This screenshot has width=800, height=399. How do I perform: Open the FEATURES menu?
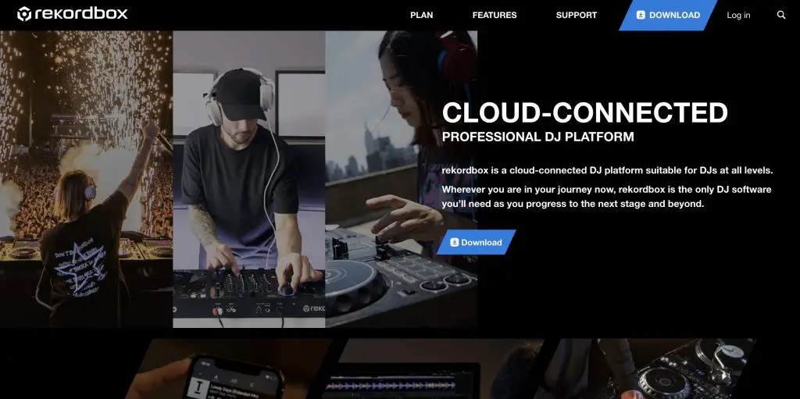pyautogui.click(x=495, y=16)
